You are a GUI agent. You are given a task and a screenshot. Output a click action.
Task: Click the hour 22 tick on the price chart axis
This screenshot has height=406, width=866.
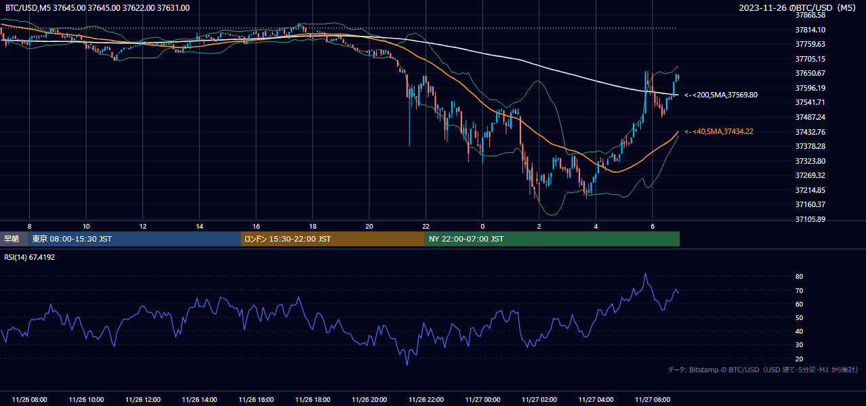click(x=426, y=225)
